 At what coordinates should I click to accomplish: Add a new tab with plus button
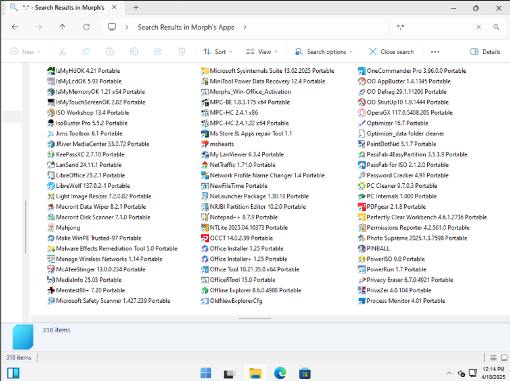click(136, 7)
